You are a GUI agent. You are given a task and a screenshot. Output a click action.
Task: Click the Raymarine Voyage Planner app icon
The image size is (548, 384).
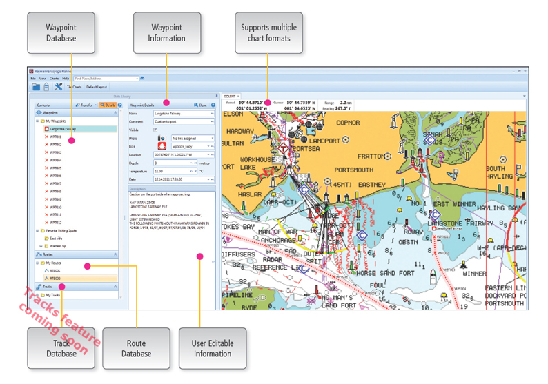32,71
